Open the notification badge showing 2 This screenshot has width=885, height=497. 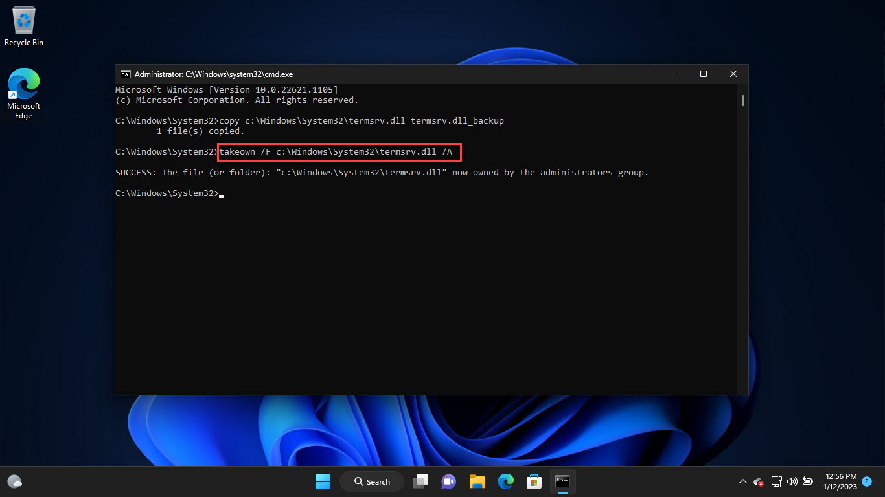click(867, 481)
